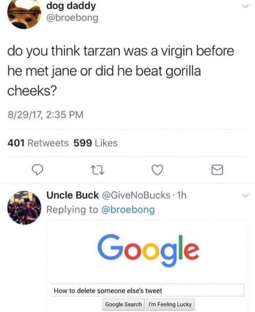The image size is (255, 312).
Task: Open the @broebong handle under dog daddy
Action: point(73,18)
